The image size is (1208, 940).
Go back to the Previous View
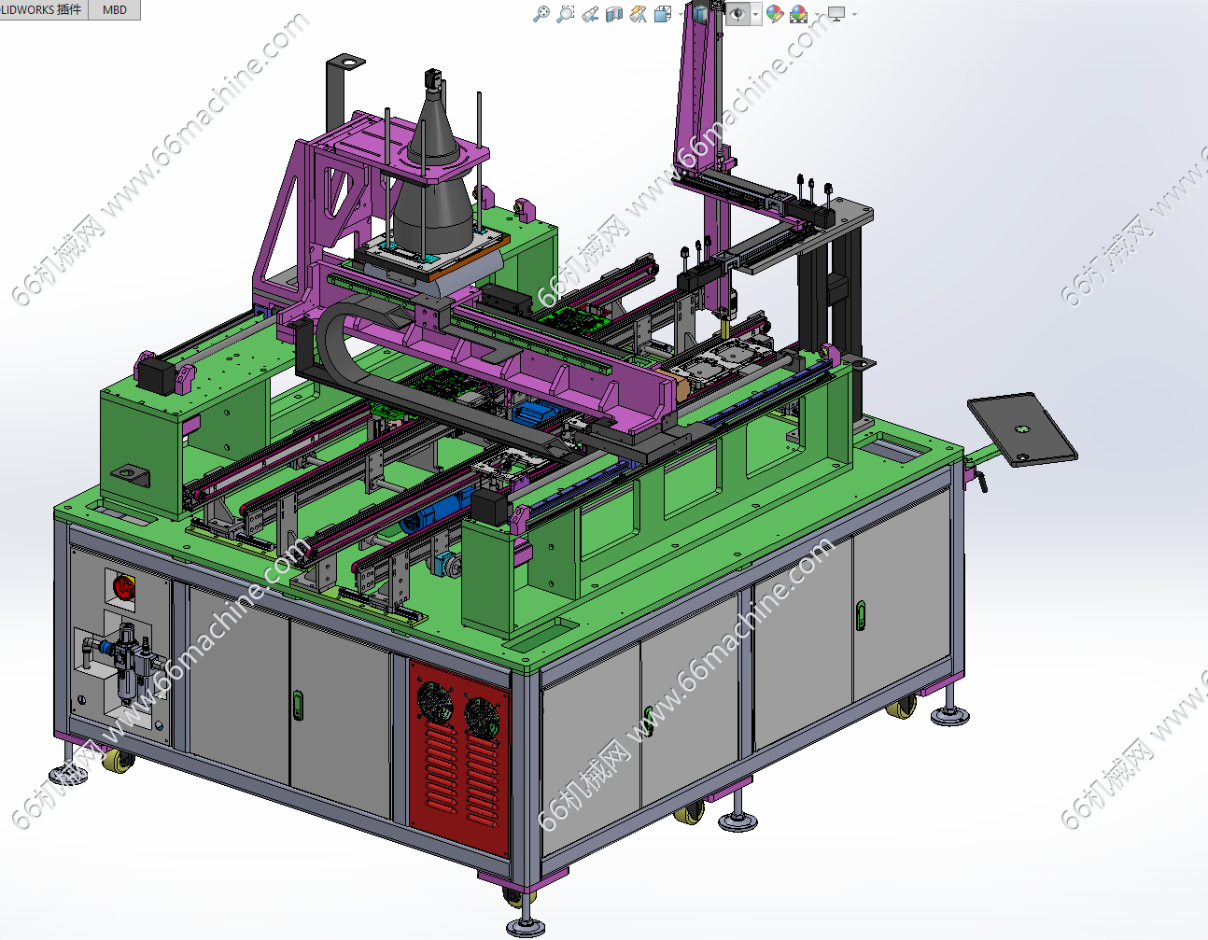click(589, 14)
